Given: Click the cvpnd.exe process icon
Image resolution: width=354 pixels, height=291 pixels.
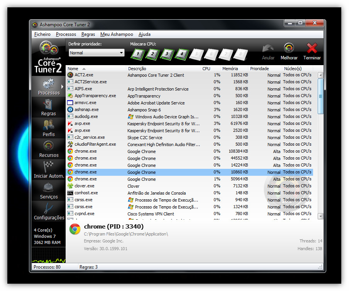Looking at the screenshot, I should click(x=70, y=214).
